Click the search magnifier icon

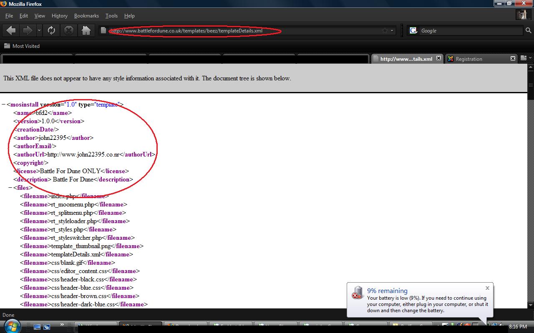pyautogui.click(x=528, y=30)
